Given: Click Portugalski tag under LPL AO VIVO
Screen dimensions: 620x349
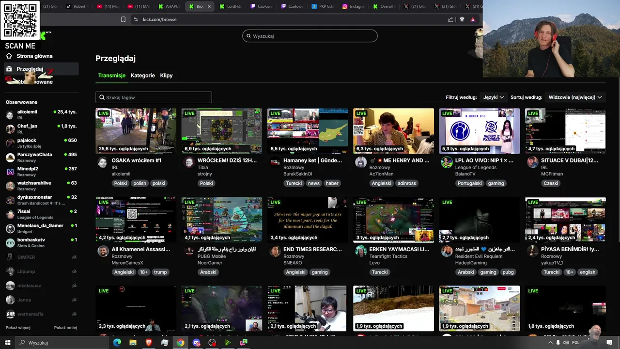Looking at the screenshot, I should (x=469, y=183).
